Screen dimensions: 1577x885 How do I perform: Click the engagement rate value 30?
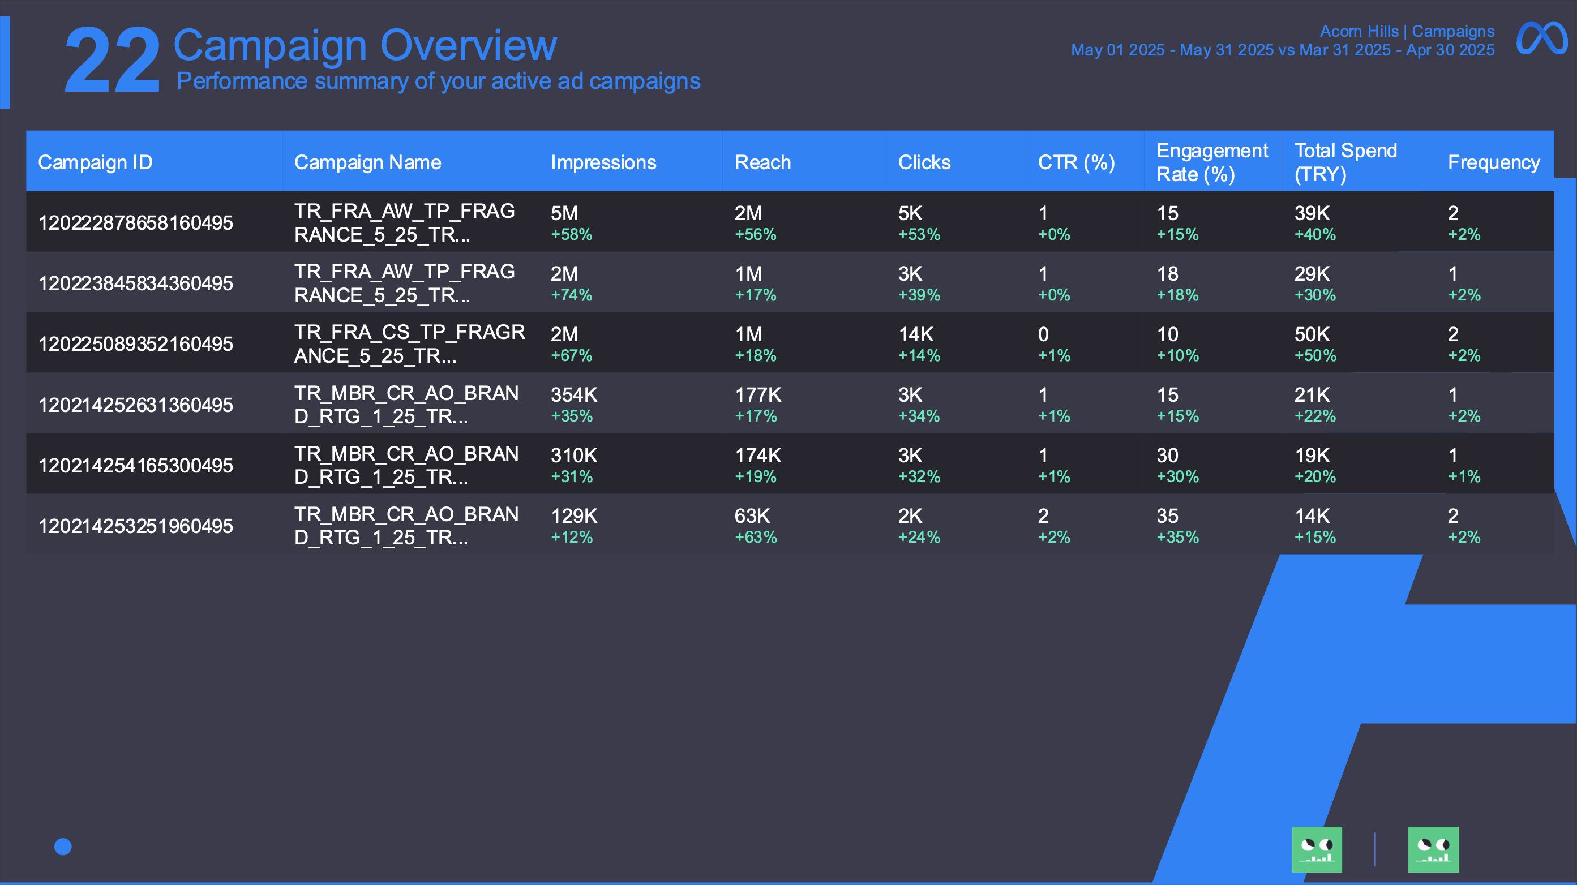(1167, 456)
